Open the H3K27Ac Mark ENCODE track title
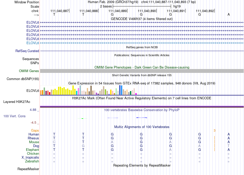This screenshot has height=175, width=244. click(142, 98)
